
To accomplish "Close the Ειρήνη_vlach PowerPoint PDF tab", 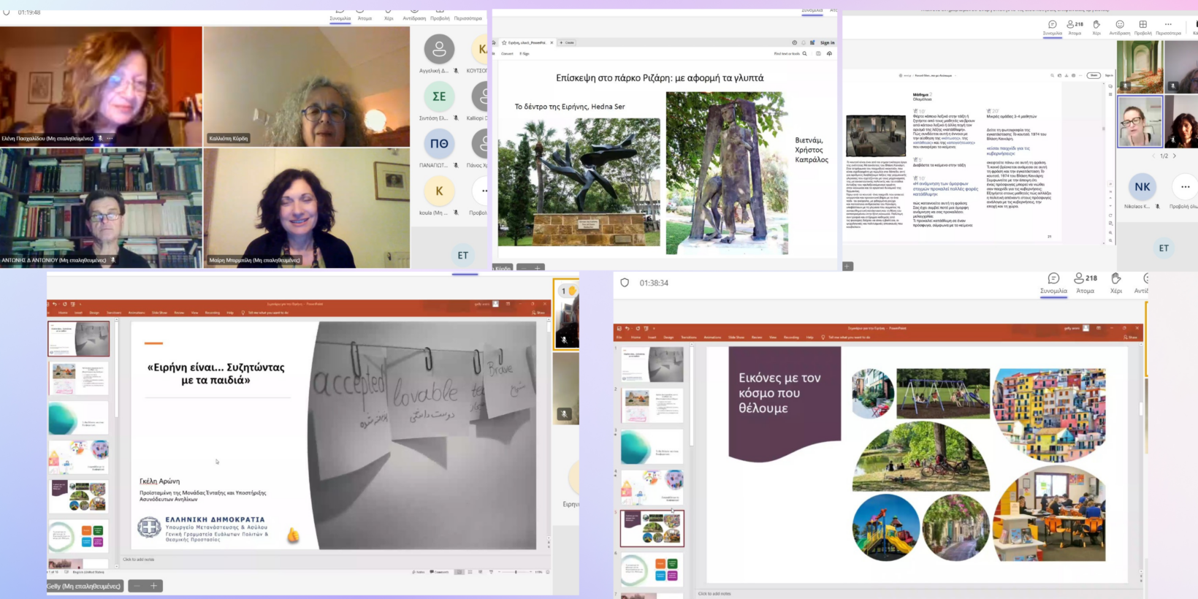I will pyautogui.click(x=552, y=42).
